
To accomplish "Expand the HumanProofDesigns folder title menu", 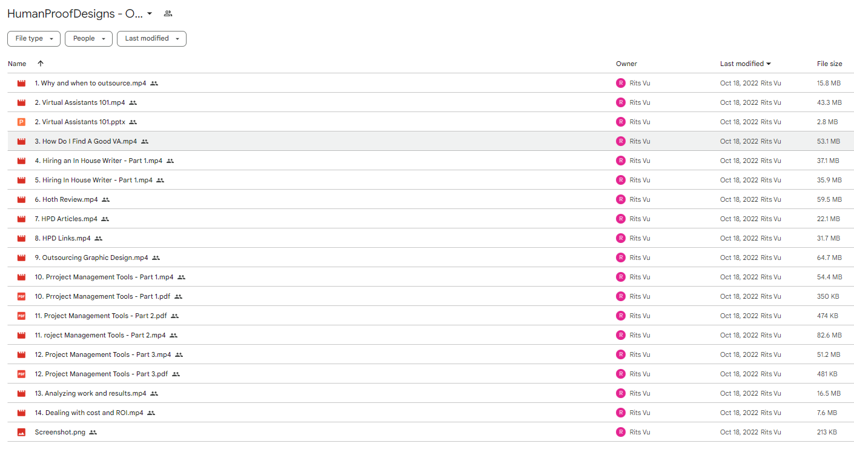I will [x=150, y=14].
